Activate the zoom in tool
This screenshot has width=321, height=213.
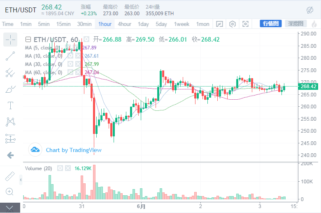point(10,192)
